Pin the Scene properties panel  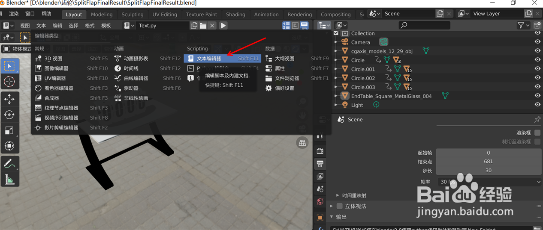537,120
